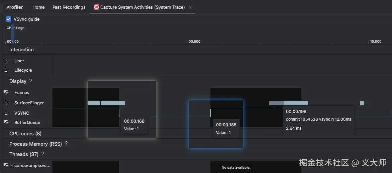The width and height of the screenshot is (392, 173).
Task: Click the red CPU icon on System Trace tab
Action: pos(96,7)
